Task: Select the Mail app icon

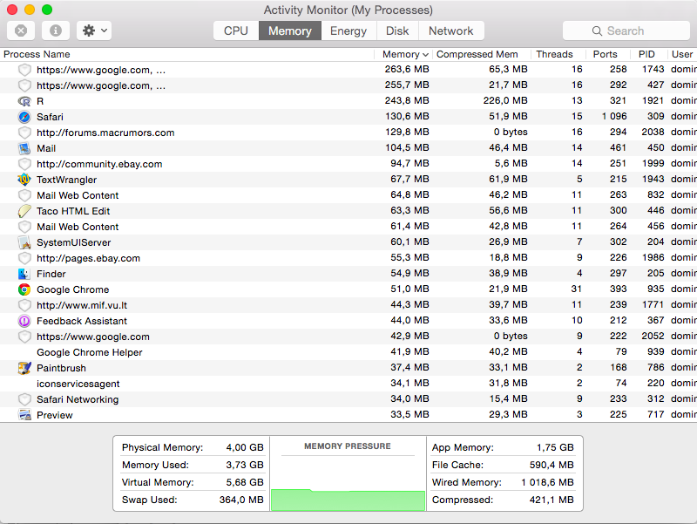Action: (24, 148)
